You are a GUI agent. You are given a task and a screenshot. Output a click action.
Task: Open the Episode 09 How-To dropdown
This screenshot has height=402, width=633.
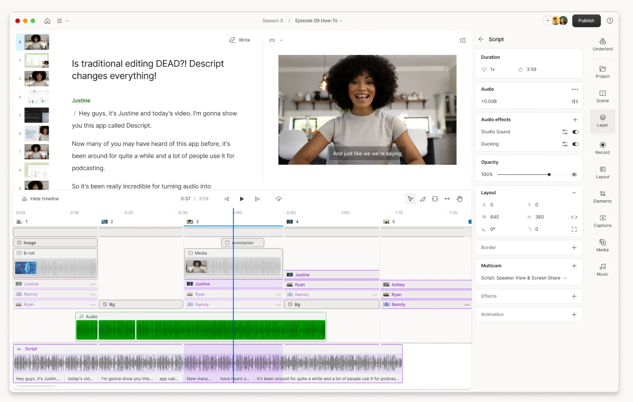(319, 21)
